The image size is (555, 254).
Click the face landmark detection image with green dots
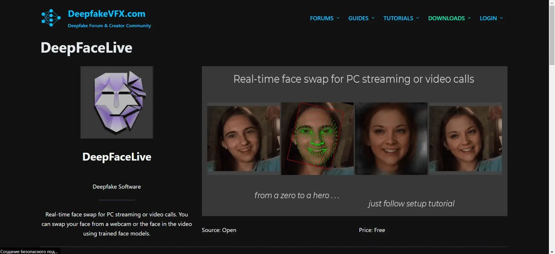coord(317,139)
